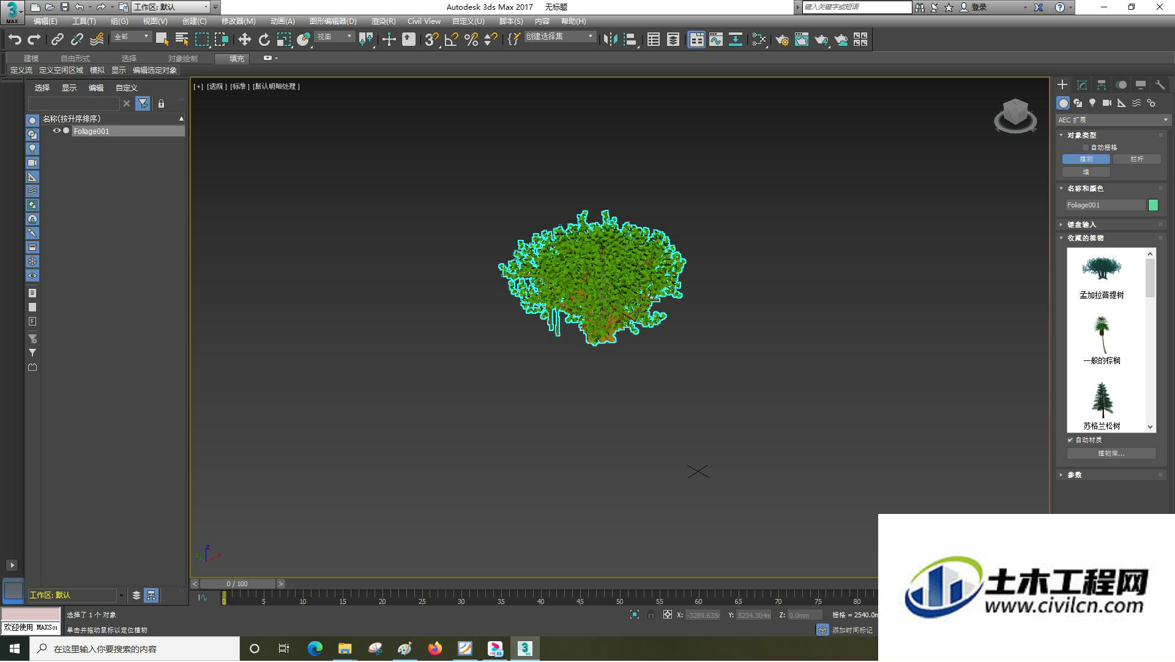This screenshot has width=1175, height=662.
Task: Activate Select and Move tool
Action: (x=244, y=40)
